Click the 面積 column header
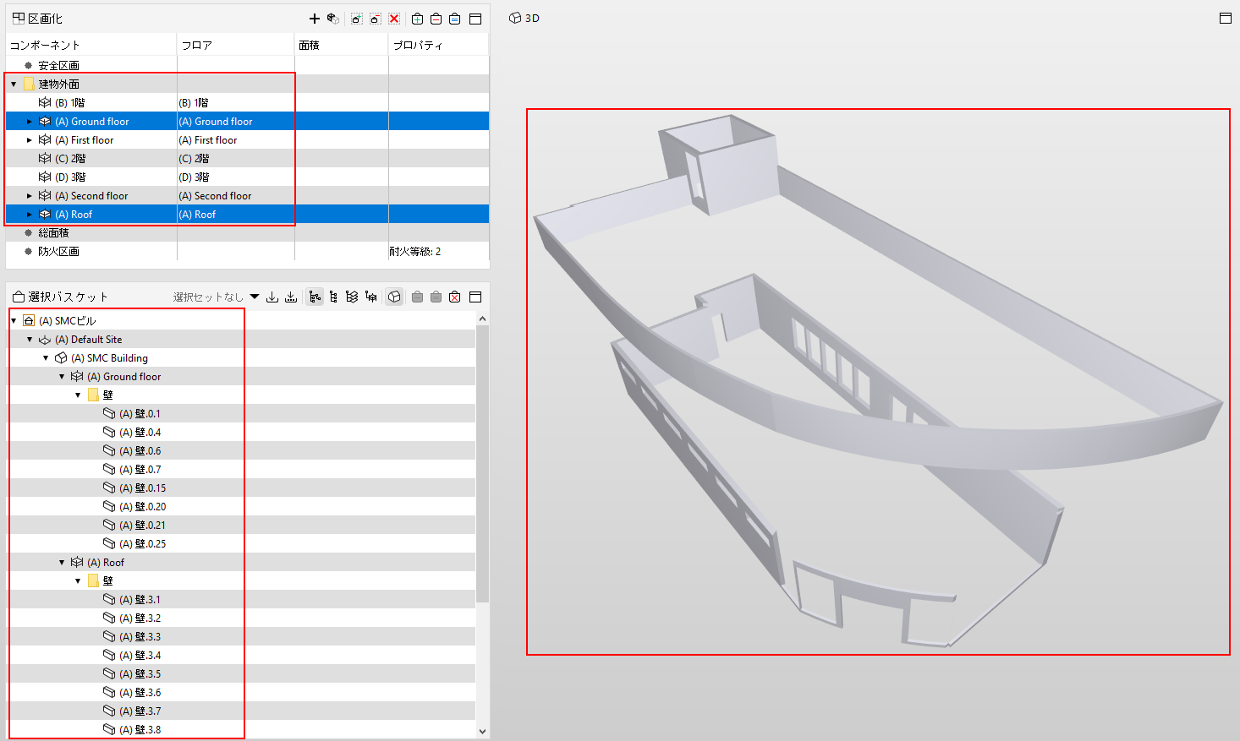 click(342, 45)
